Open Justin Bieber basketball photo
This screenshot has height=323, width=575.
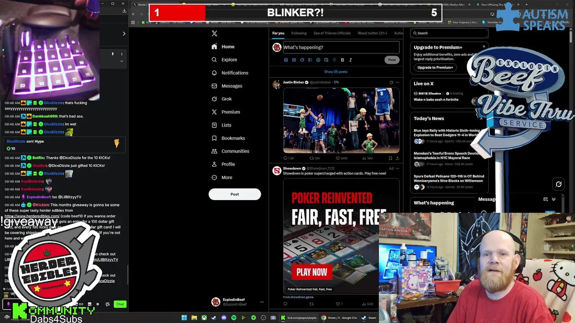tap(341, 121)
